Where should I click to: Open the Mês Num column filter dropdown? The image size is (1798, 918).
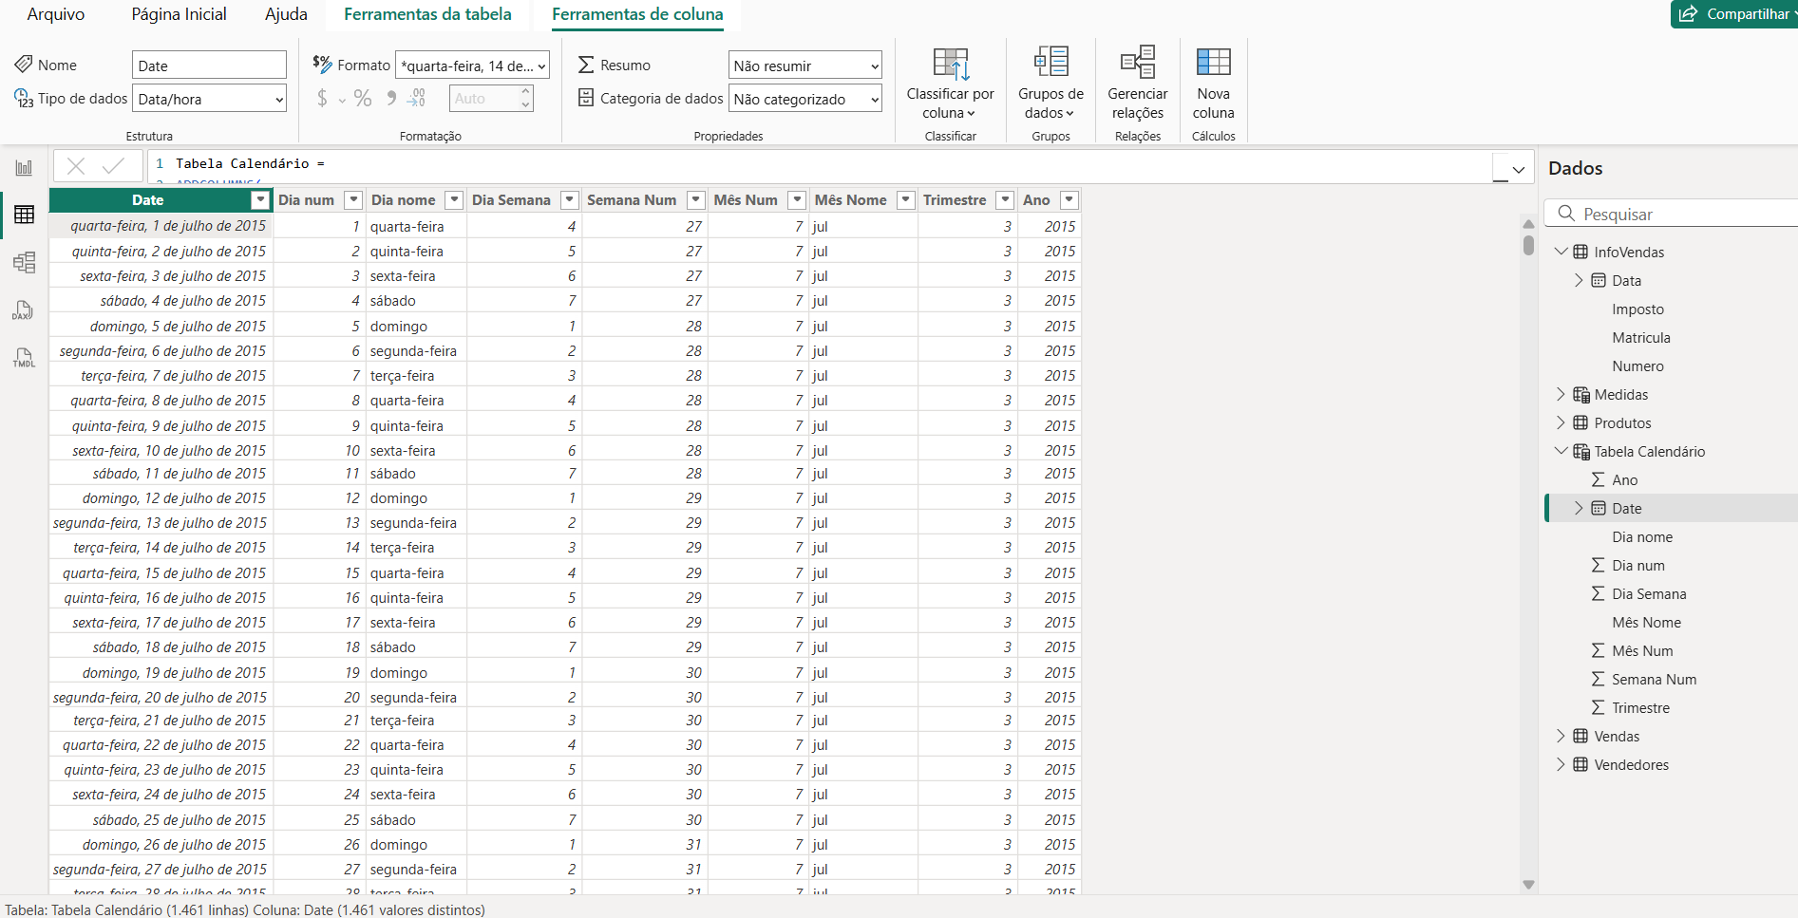(x=797, y=200)
